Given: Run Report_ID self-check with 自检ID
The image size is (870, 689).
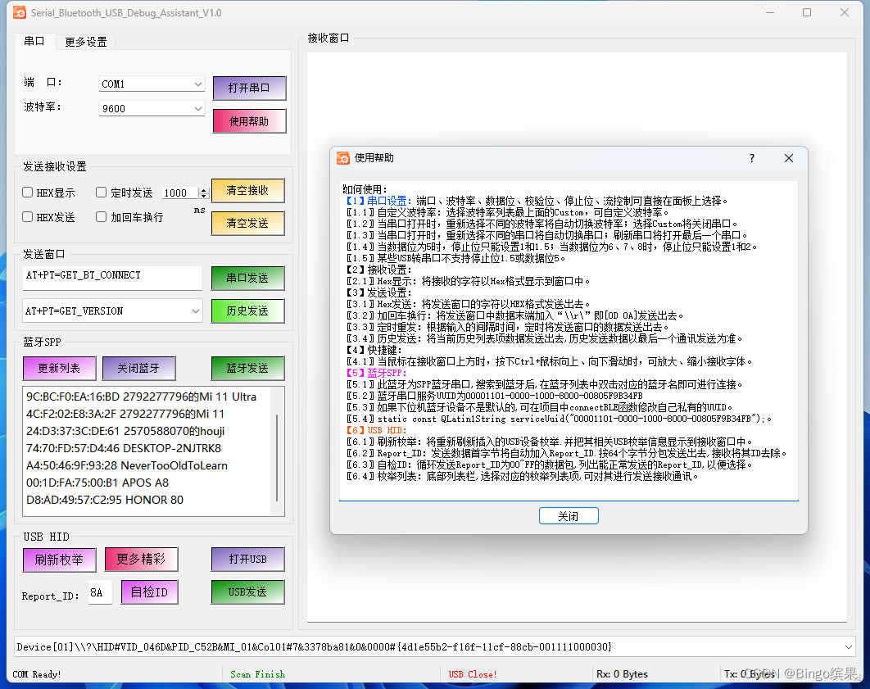Looking at the screenshot, I should tap(149, 592).
